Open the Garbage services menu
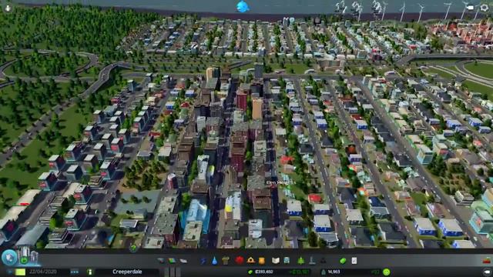The width and height of the screenshot is (493, 277). point(226,261)
